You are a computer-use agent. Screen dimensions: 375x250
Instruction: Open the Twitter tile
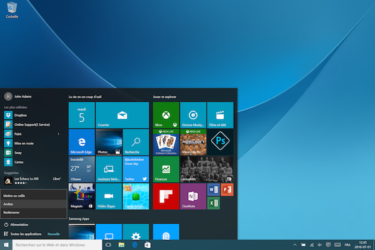[136, 169]
